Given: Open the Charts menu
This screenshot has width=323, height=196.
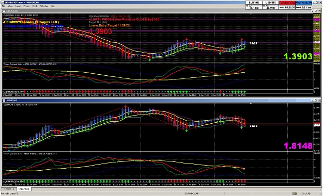Looking at the screenshot, I should coord(26,6).
